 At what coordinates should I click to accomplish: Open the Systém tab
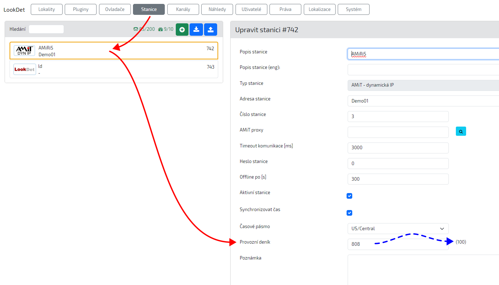point(353,10)
